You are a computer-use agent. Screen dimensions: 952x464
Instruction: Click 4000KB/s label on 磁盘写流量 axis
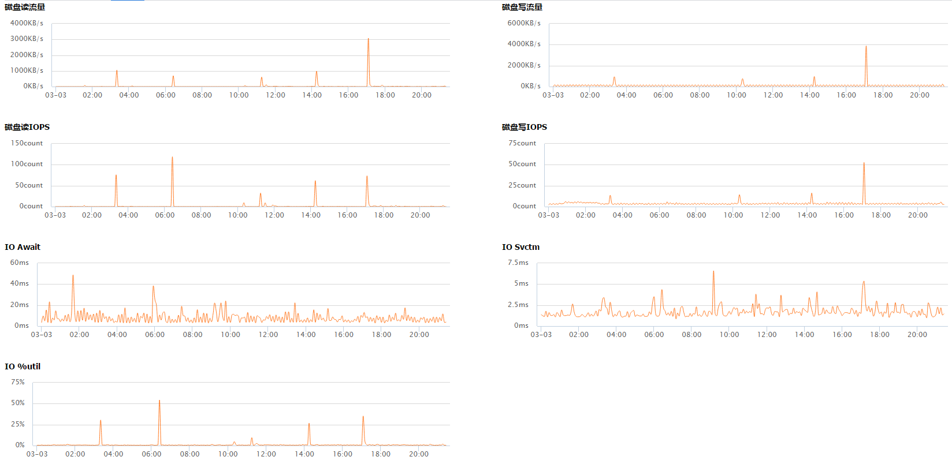(524, 44)
